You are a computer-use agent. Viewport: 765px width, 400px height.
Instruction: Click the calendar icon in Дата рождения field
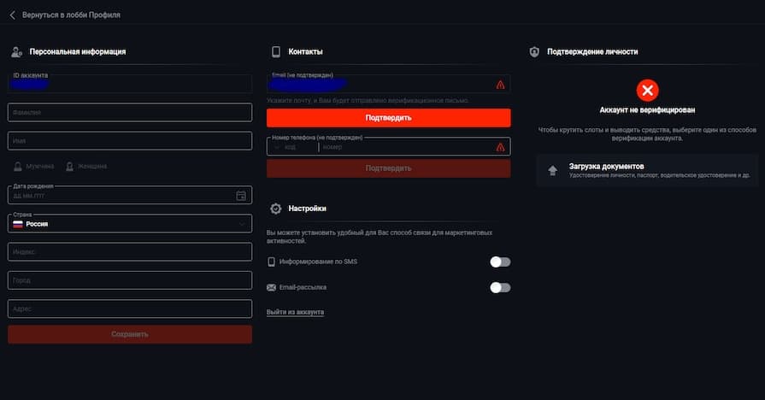pyautogui.click(x=241, y=196)
